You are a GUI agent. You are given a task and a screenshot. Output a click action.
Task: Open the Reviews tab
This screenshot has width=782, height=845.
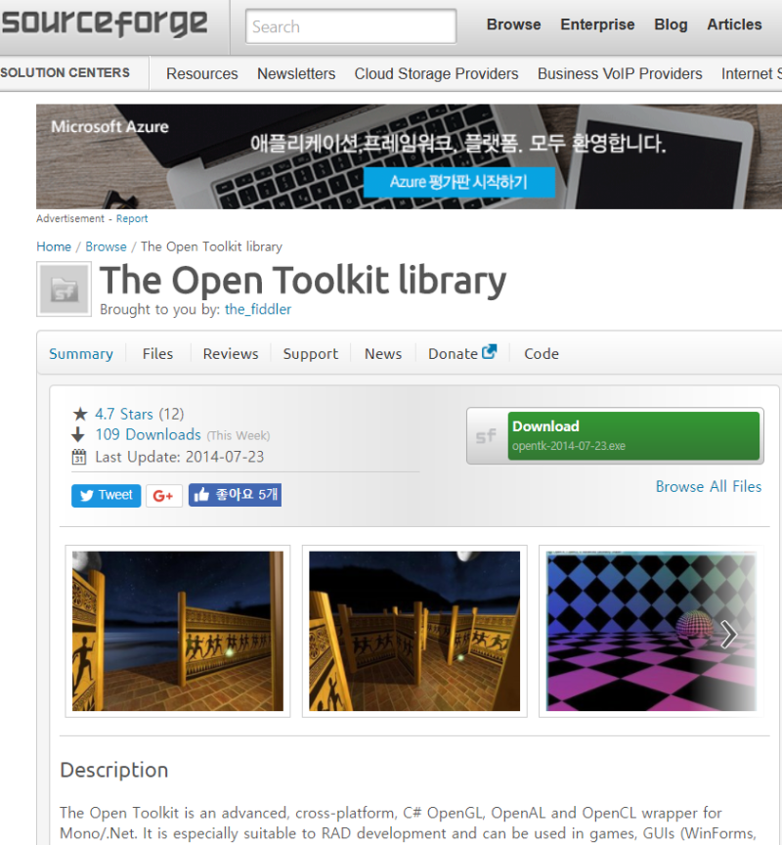pyautogui.click(x=230, y=353)
